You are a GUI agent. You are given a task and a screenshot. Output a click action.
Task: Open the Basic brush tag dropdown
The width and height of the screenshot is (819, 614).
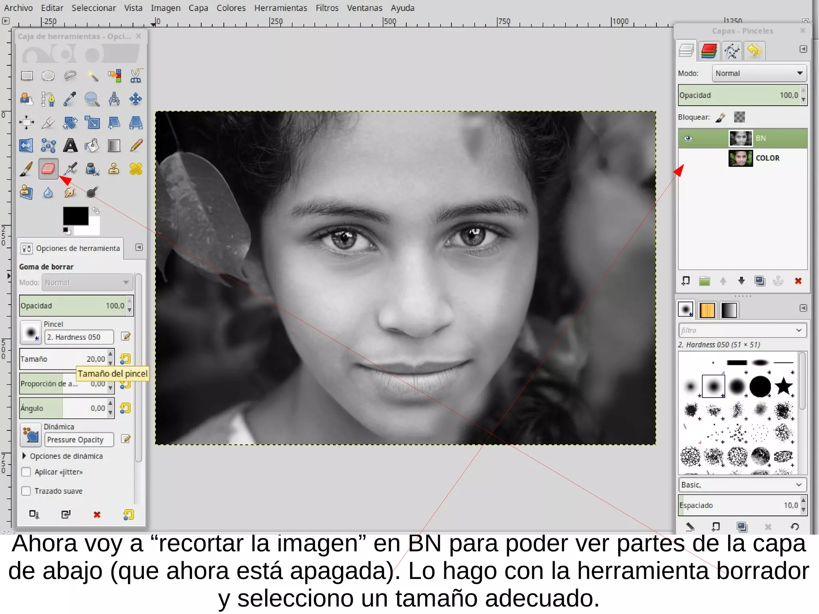pos(742,485)
